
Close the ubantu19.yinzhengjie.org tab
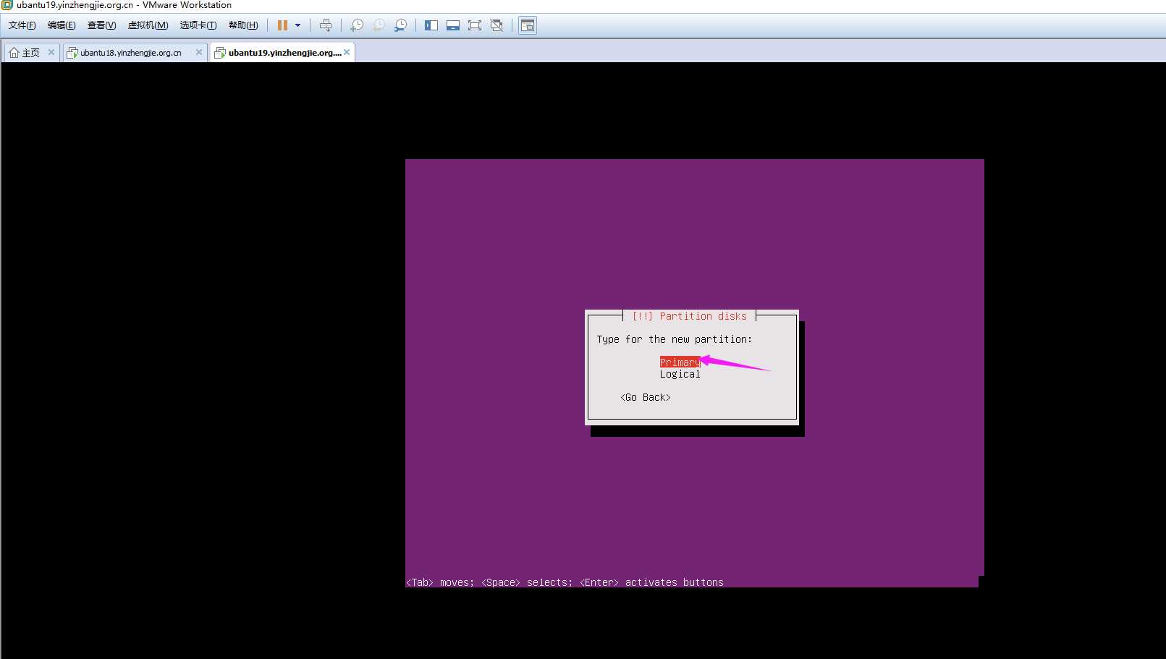click(347, 52)
